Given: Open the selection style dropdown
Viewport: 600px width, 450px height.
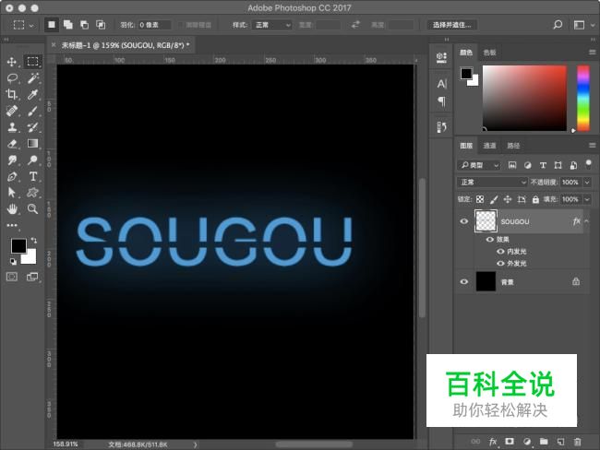Looking at the screenshot, I should tap(271, 25).
